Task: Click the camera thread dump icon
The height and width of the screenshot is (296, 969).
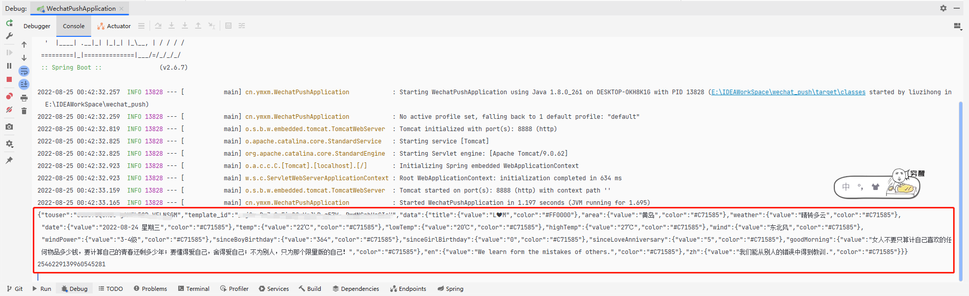Action: [x=9, y=126]
